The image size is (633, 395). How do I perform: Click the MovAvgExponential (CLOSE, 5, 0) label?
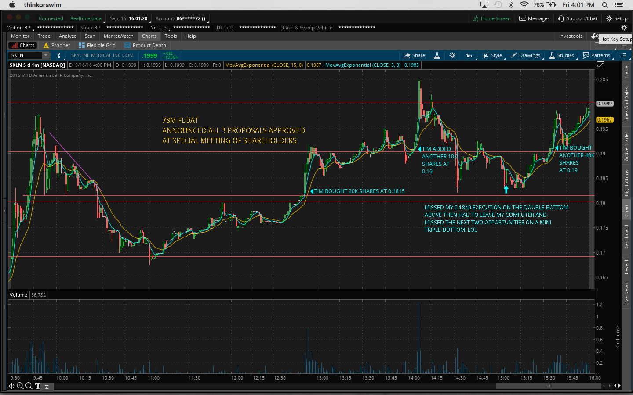tap(363, 65)
